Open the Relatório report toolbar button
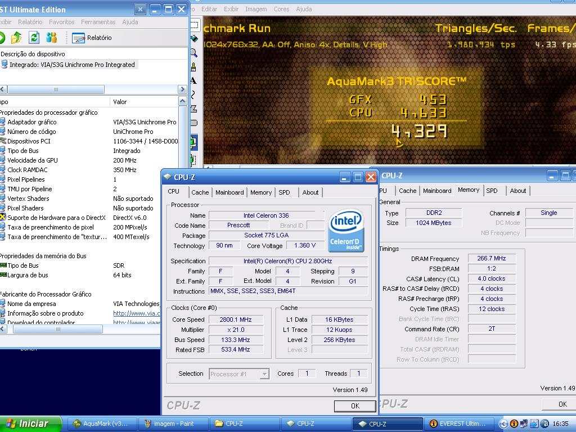The height and width of the screenshot is (432, 576). click(92, 38)
